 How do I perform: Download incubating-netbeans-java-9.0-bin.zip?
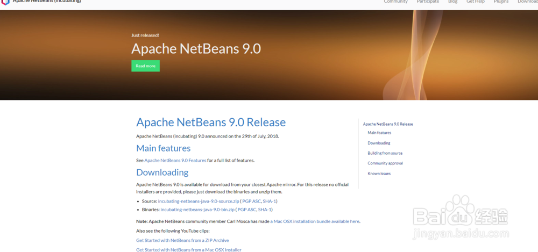pyautogui.click(x=197, y=210)
